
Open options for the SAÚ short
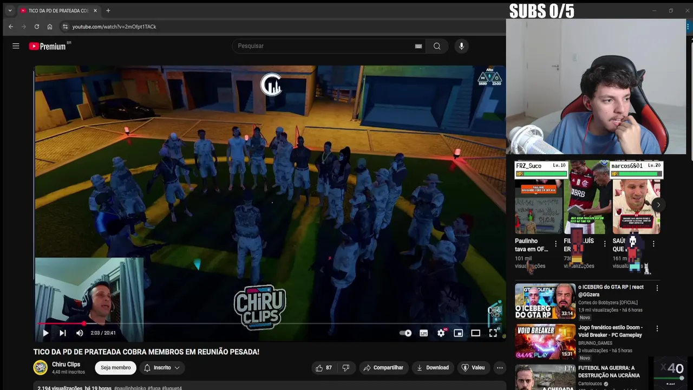[653, 244]
